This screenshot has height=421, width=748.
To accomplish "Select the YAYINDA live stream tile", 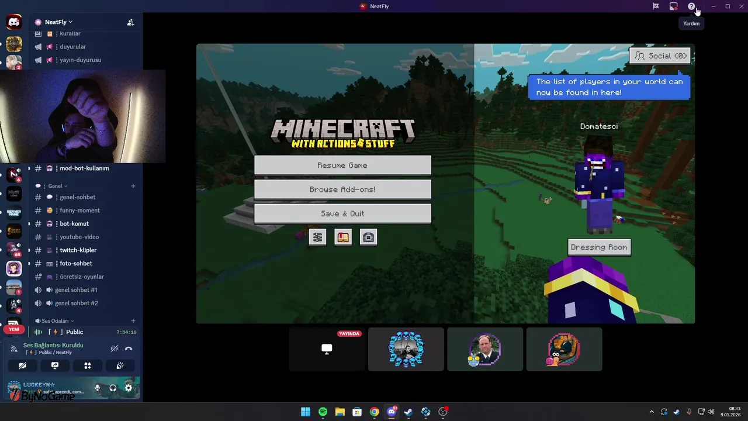I will 327,349.
